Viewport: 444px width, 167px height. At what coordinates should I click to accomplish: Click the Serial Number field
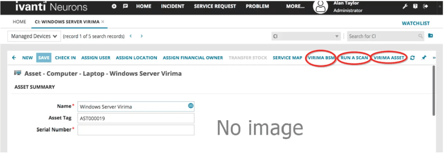(x=136, y=130)
